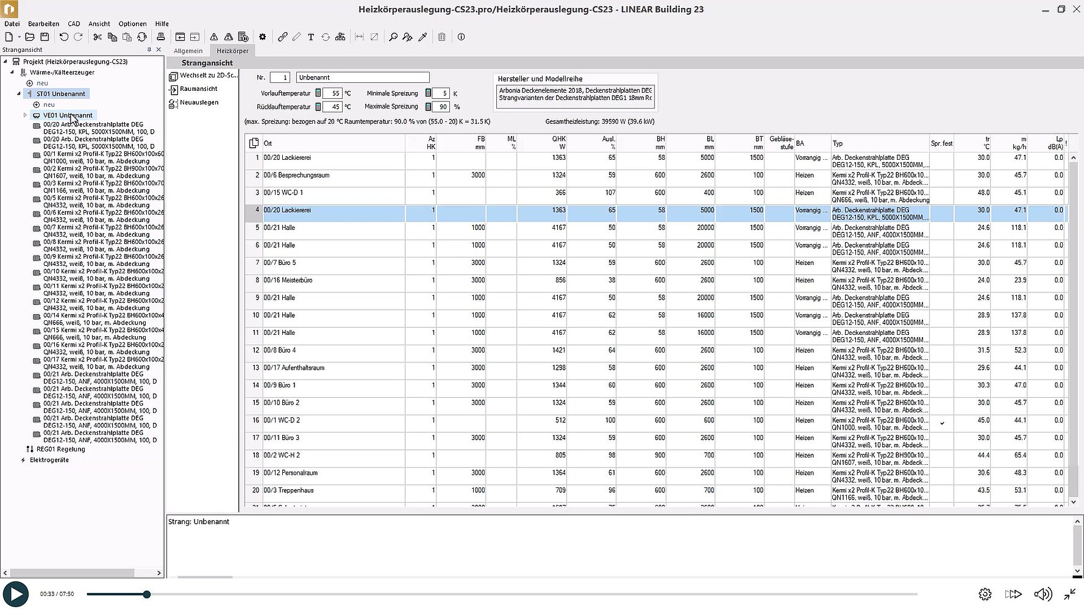Click the scissors Cut icon

(98, 37)
